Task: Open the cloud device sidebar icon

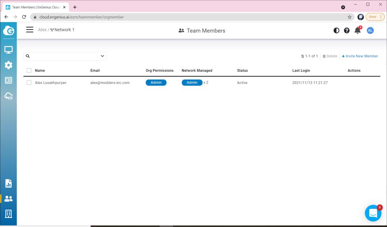Action: coord(8,96)
